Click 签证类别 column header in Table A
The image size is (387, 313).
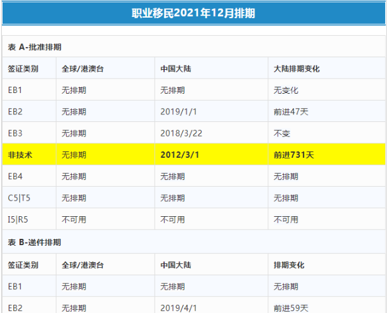pos(23,69)
